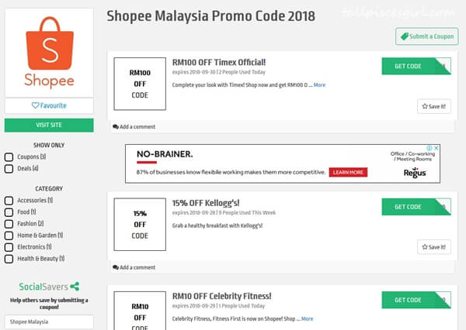The height and width of the screenshot is (330, 466).
Task: Enable the Deals filter checkbox
Action: pos(9,168)
